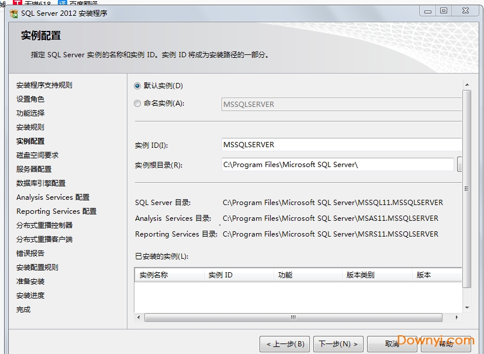The width and height of the screenshot is (484, 354).
Task: Click the 下一步(N) button
Action: (338, 344)
